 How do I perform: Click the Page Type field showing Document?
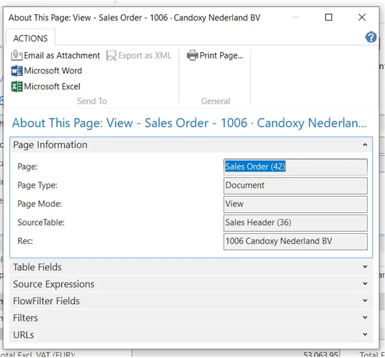[x=295, y=186]
